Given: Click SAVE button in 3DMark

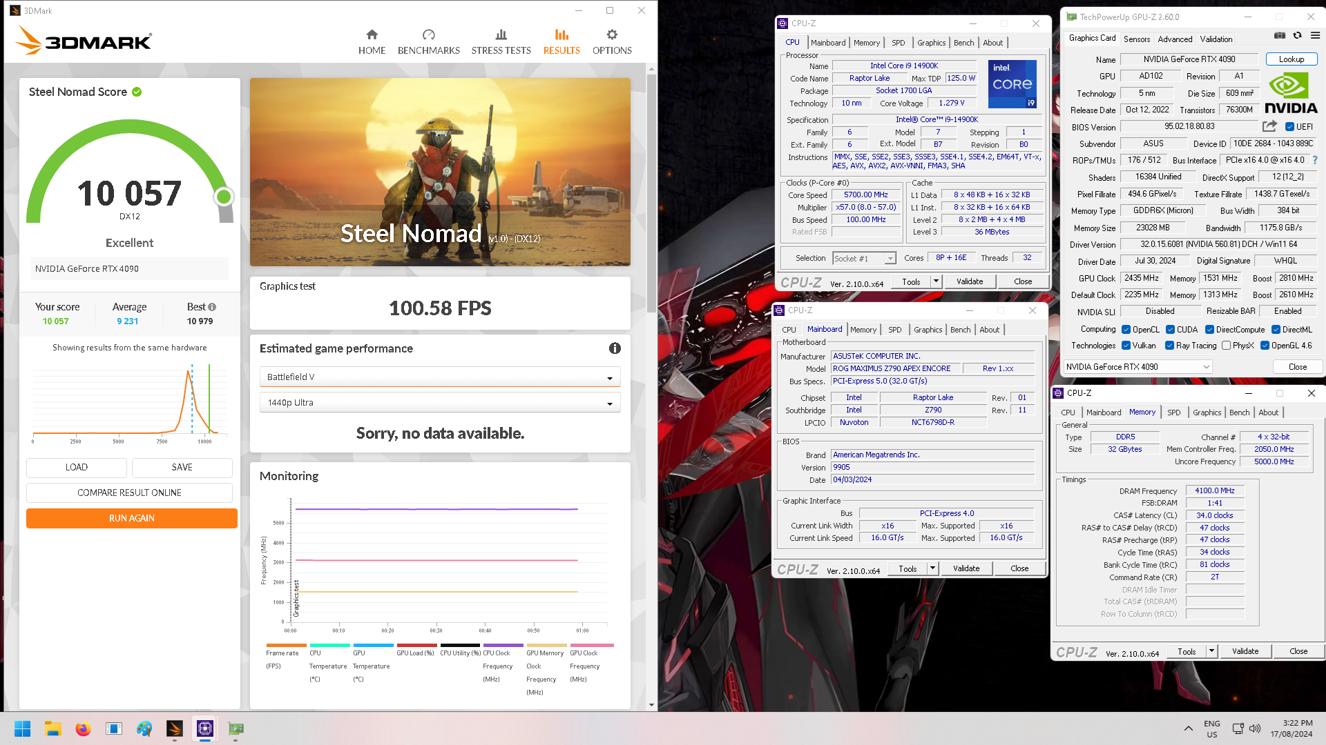Looking at the screenshot, I should (x=182, y=467).
